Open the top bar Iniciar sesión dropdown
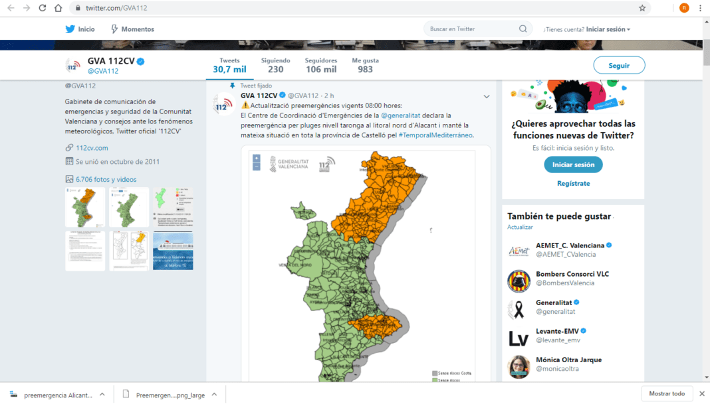Viewport: 710px width, 404px height. pos(608,29)
